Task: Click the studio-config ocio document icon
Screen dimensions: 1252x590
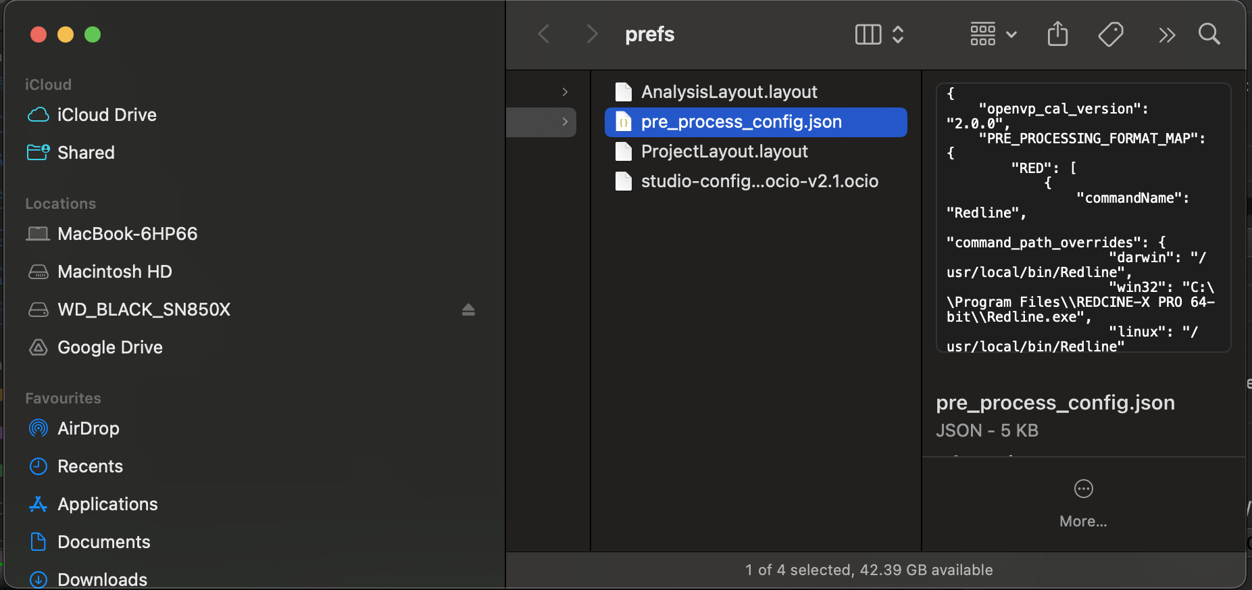Action: (624, 181)
